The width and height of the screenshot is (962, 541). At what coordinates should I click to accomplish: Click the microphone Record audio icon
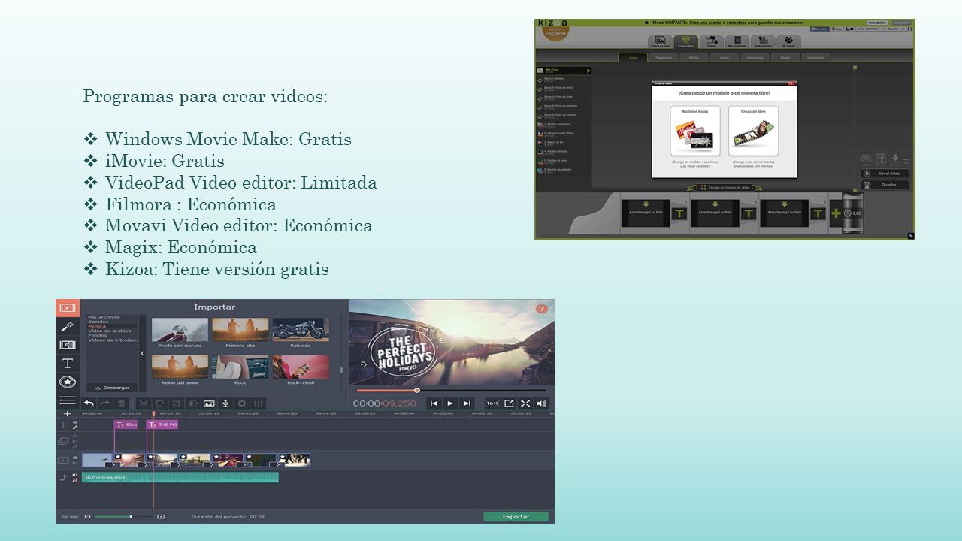click(225, 403)
